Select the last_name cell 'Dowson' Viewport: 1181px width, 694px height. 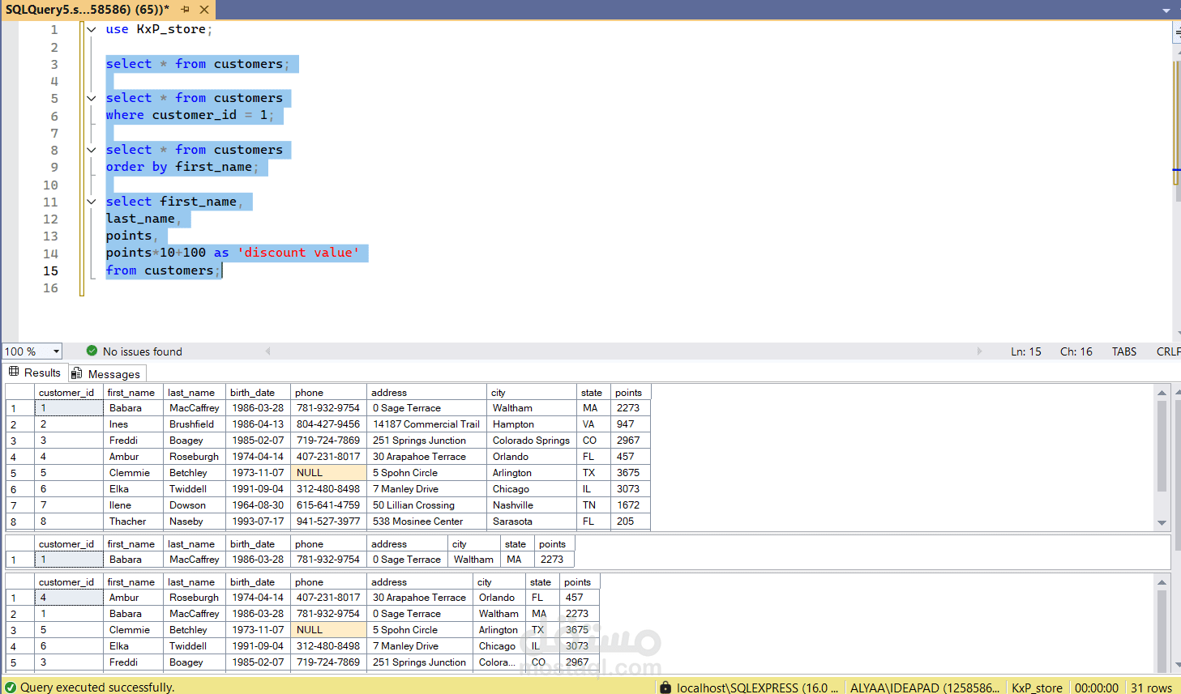tap(195, 505)
